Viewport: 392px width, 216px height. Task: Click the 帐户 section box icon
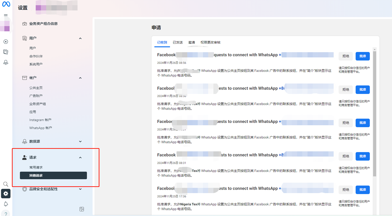click(25, 78)
